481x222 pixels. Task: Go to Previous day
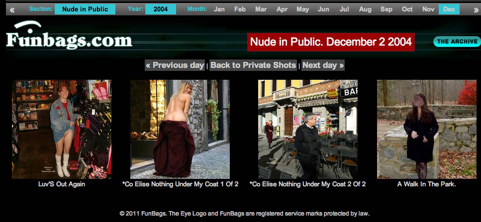tap(175, 65)
